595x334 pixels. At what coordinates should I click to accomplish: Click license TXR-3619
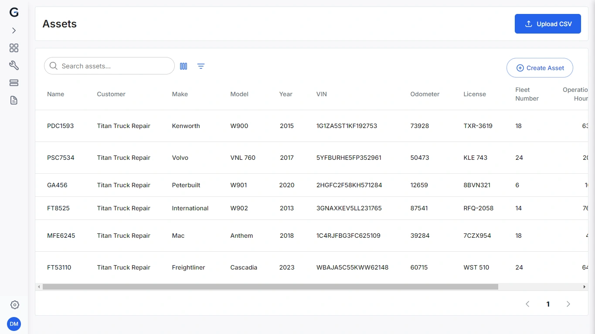pyautogui.click(x=478, y=126)
